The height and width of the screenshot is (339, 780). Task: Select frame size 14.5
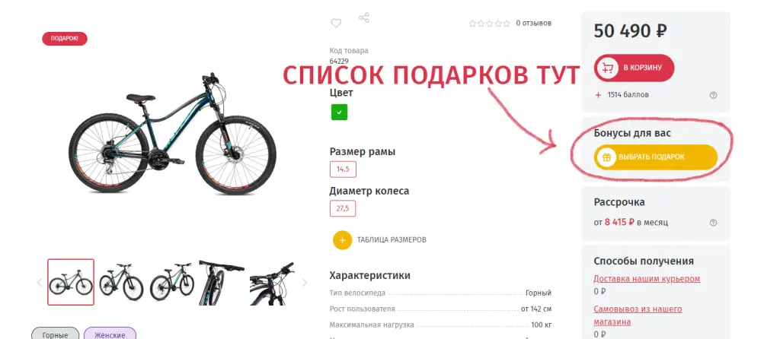(x=343, y=169)
